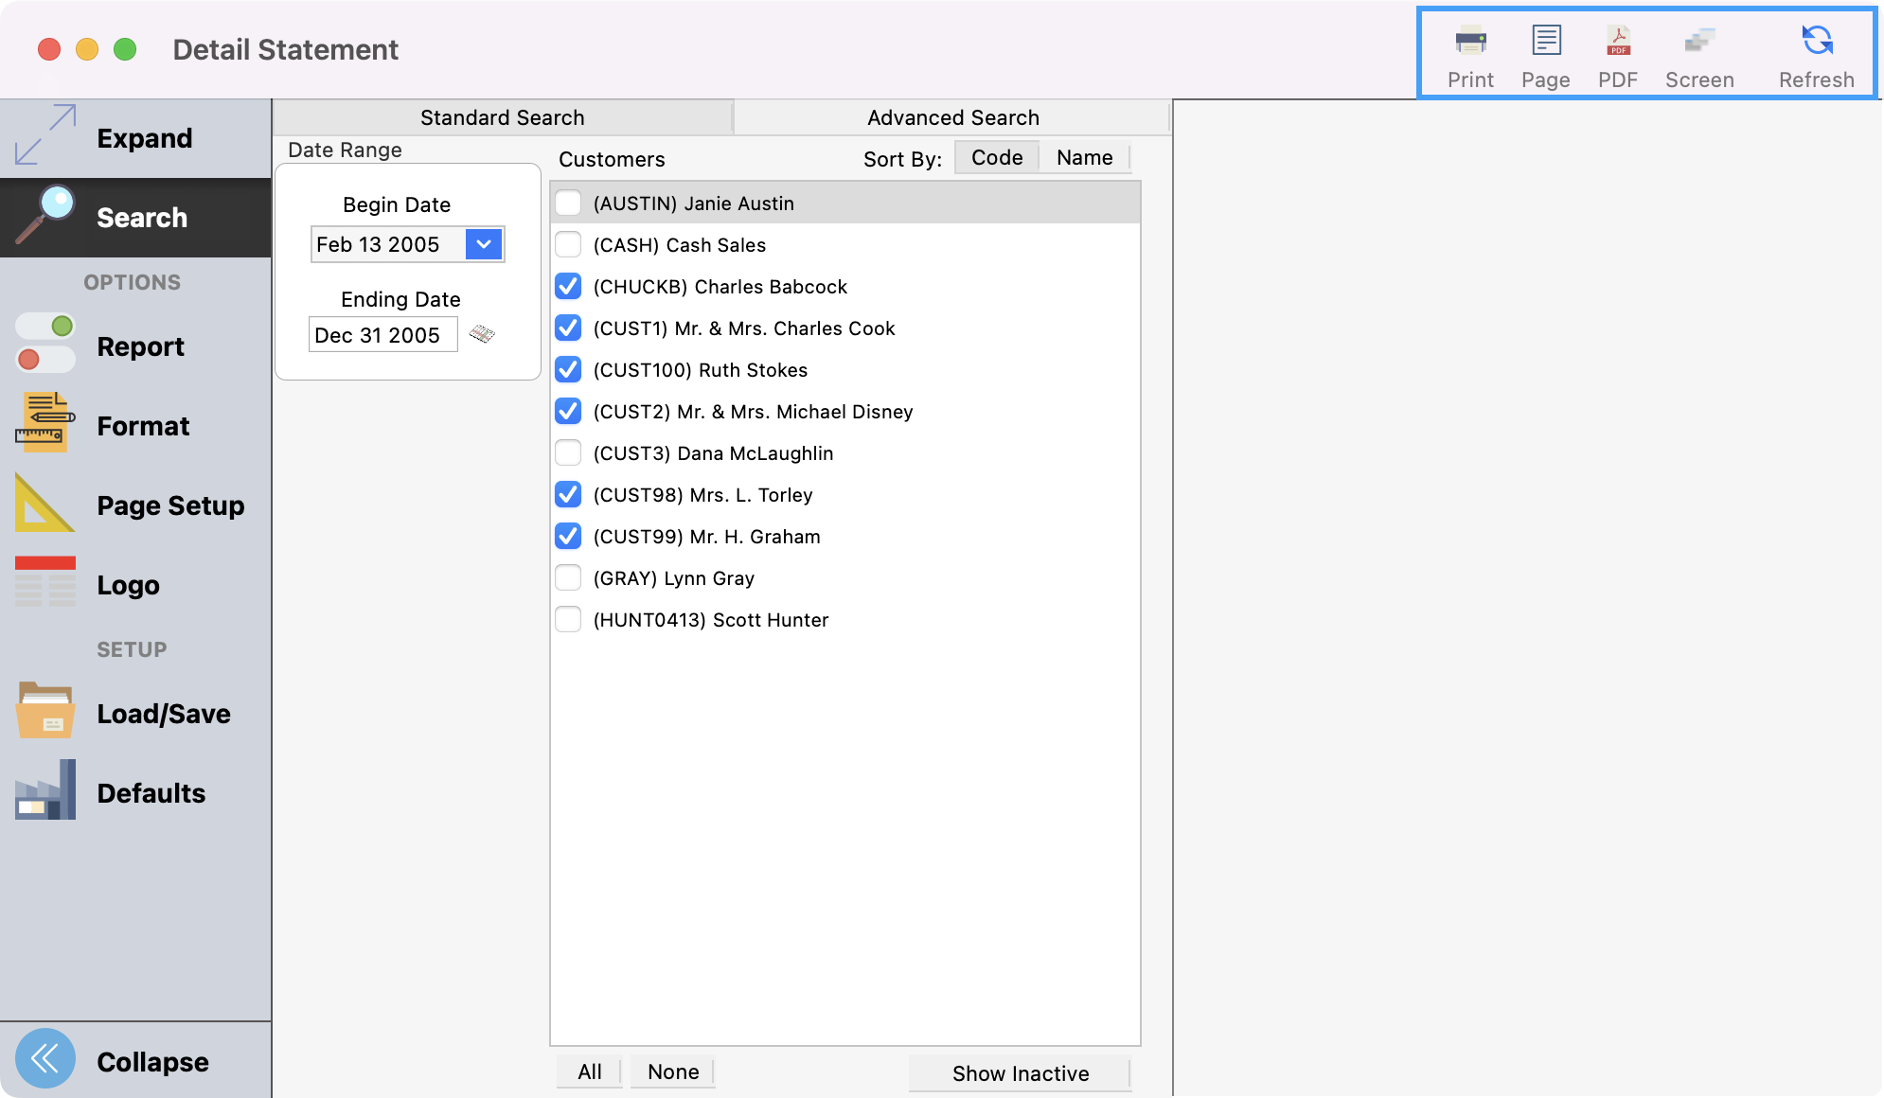Click the Screen output icon

pyautogui.click(x=1699, y=42)
